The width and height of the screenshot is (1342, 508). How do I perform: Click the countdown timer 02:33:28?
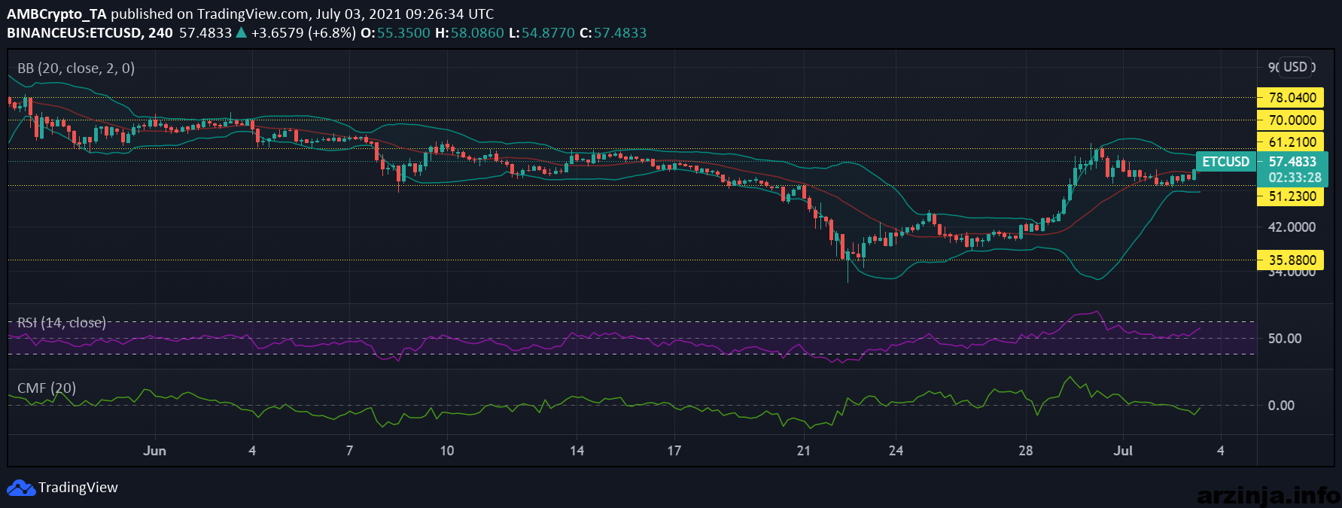click(1295, 178)
